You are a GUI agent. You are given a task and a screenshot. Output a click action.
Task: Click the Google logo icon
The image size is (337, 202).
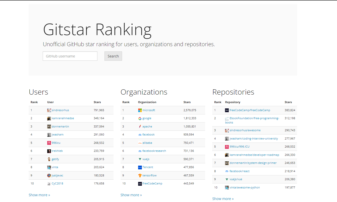coord(140,118)
